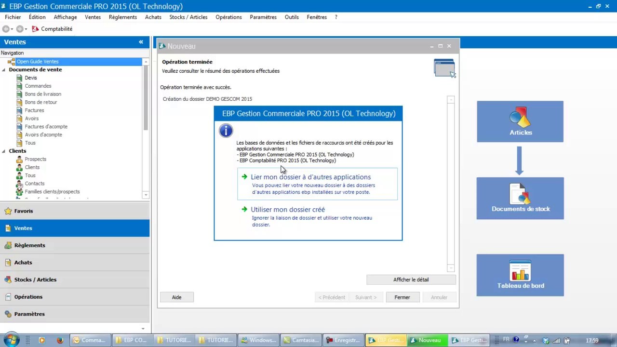
Task: Open the media player taskbar shortcut
Action: coord(42,340)
